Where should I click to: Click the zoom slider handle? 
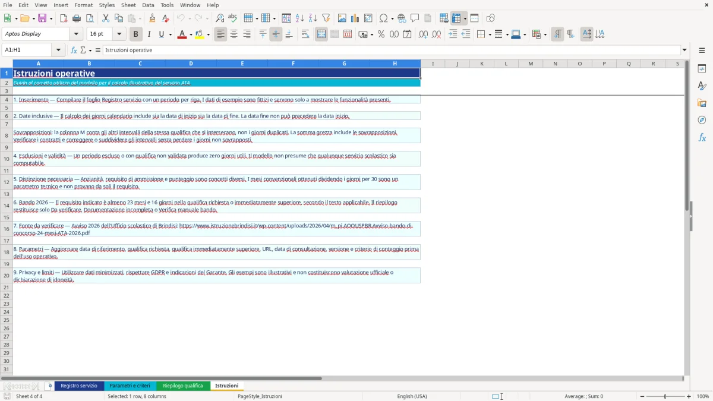click(x=665, y=396)
